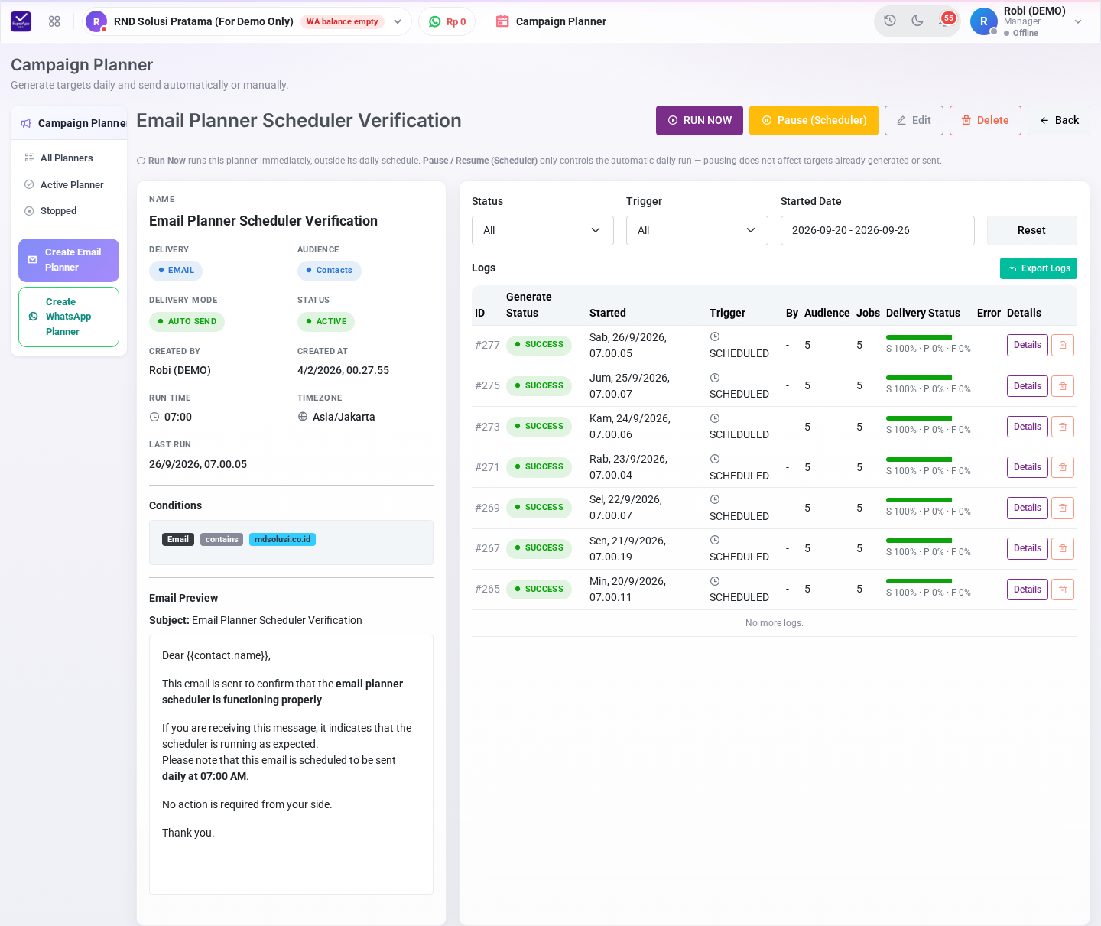Open Details for log #265
This screenshot has width=1101, height=926.
coord(1028,590)
